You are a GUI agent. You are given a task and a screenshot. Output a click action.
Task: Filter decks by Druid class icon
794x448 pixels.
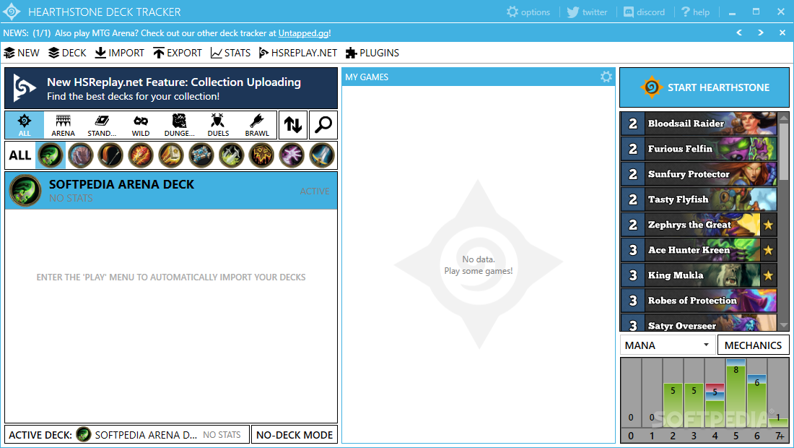pyautogui.click(x=81, y=155)
